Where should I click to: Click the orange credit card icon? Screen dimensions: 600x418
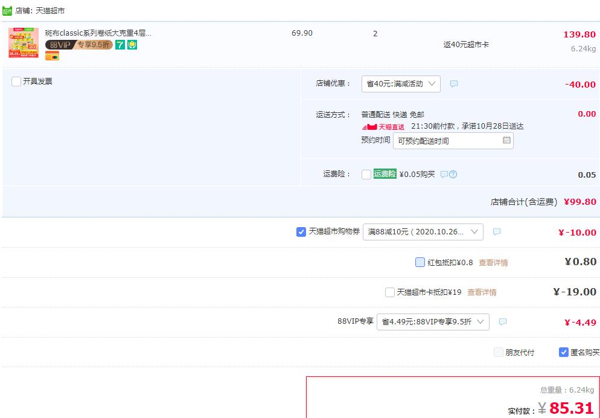[52, 56]
